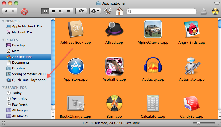Switch to icon view
The height and width of the screenshot is (127, 221).
[x=45, y=11]
